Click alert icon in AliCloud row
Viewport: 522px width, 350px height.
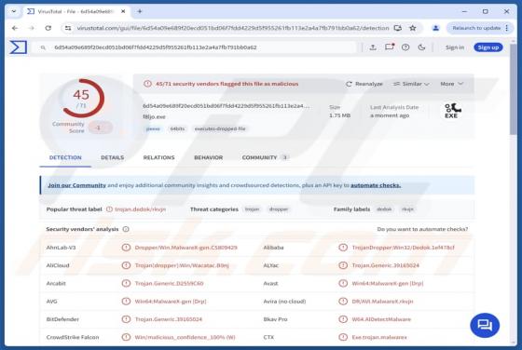[x=126, y=265]
